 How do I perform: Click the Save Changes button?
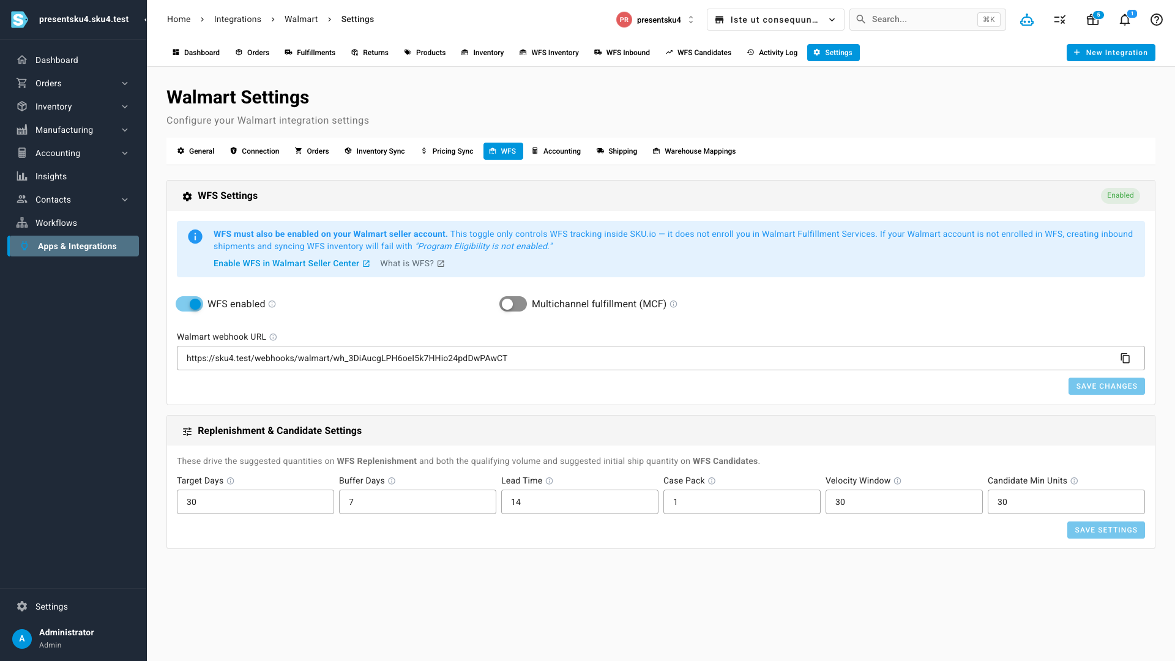tap(1106, 386)
